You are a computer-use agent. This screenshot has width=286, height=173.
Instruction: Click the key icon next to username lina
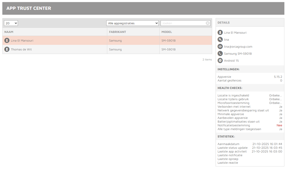(x=220, y=40)
